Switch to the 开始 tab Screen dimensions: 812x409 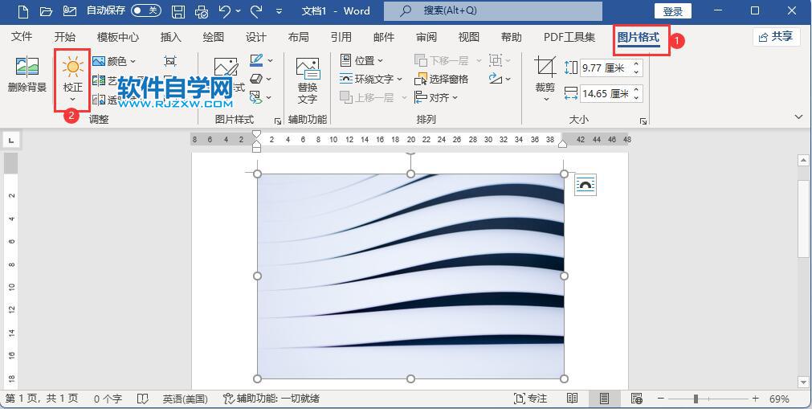pos(65,37)
